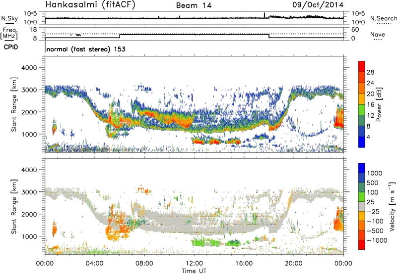Click the 'Time UT' axis title
The height and width of the screenshot is (274, 397).
tap(194, 271)
